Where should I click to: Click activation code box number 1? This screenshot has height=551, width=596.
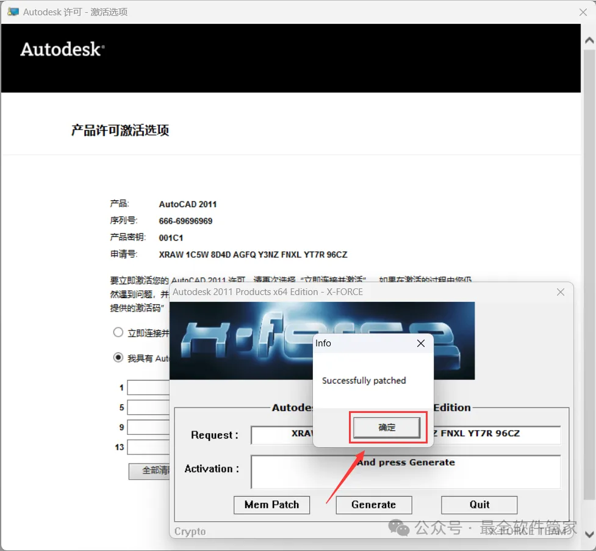(148, 387)
